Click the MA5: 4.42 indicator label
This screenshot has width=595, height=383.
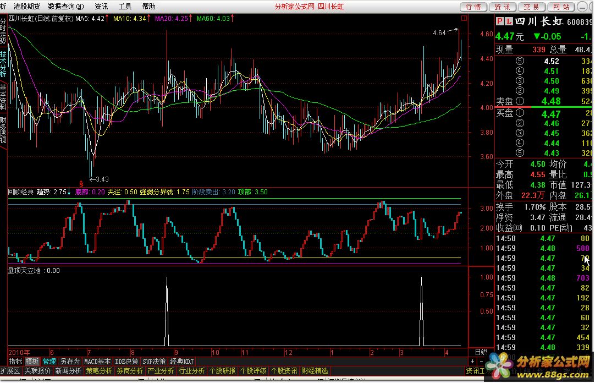(90, 18)
